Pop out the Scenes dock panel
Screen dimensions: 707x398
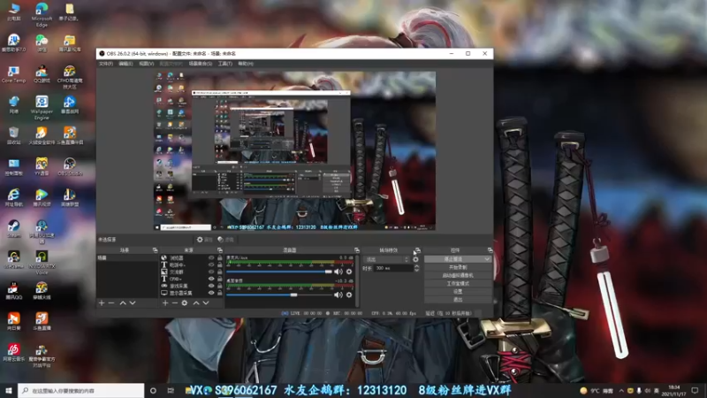(x=156, y=250)
